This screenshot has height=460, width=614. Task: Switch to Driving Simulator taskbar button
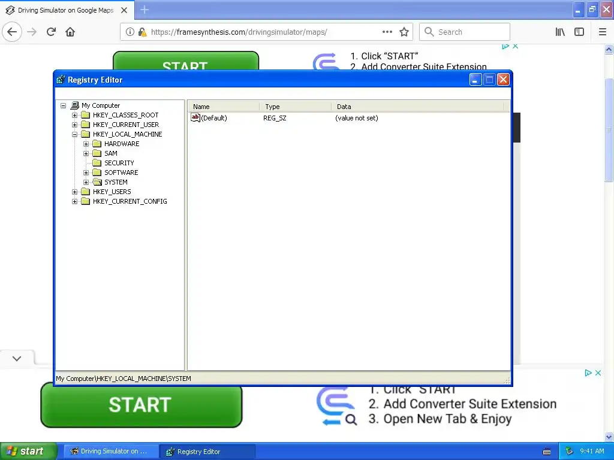click(x=111, y=452)
